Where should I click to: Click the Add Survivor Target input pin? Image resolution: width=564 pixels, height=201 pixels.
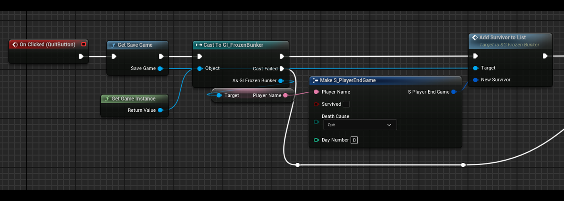click(x=476, y=68)
